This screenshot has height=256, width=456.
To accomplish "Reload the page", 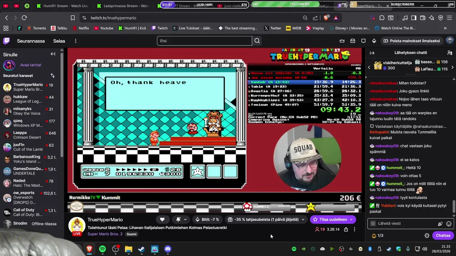I will 24,18.
